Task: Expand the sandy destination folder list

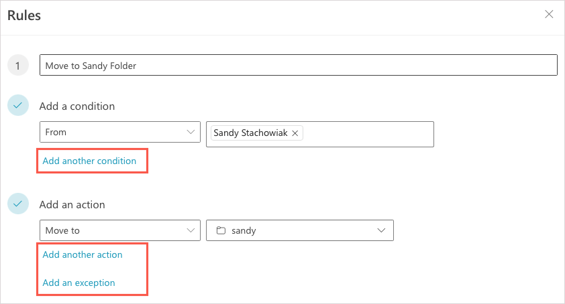Action: [x=300, y=231]
